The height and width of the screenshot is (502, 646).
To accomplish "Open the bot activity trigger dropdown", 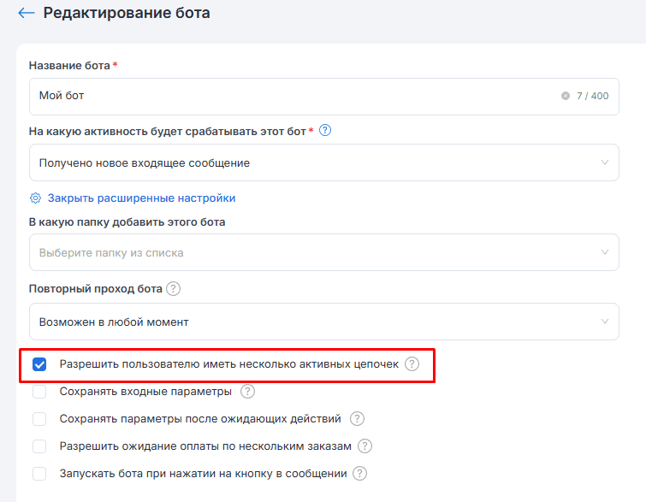I will tap(323, 162).
